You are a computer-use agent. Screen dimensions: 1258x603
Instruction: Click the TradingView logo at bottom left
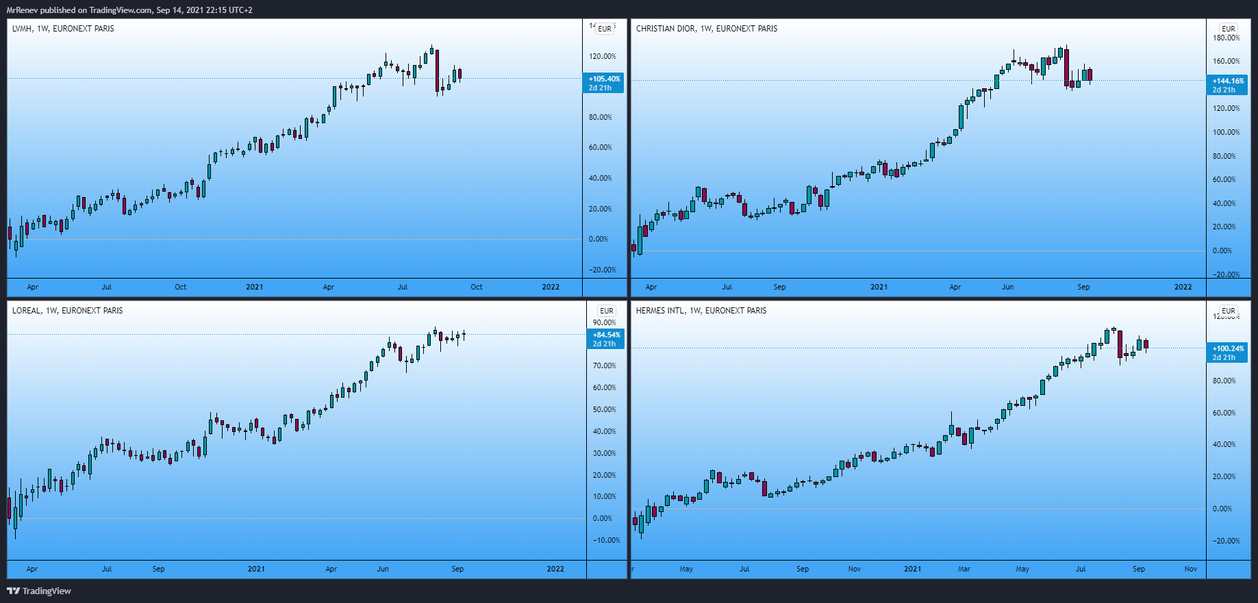click(39, 591)
